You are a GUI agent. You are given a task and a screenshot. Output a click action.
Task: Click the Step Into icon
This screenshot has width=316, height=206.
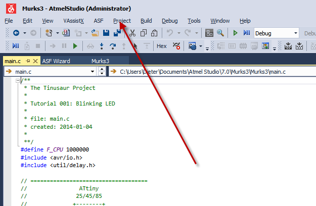click(102, 46)
